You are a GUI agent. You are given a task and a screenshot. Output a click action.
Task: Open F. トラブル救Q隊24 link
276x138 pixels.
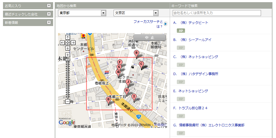[x=190, y=108]
